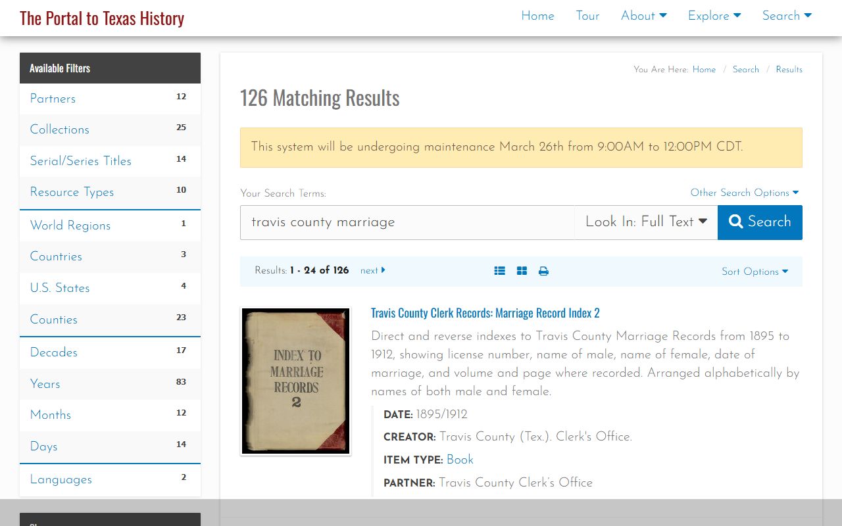
Task: Click the Marriage Records book thumbnail
Action: coord(295,381)
